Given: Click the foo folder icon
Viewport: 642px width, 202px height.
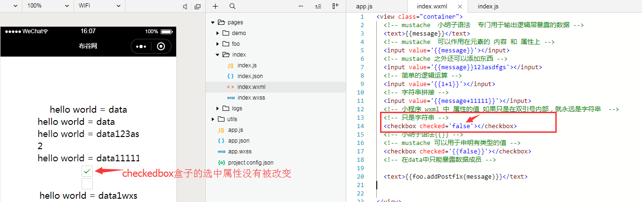Looking at the screenshot, I should (226, 44).
